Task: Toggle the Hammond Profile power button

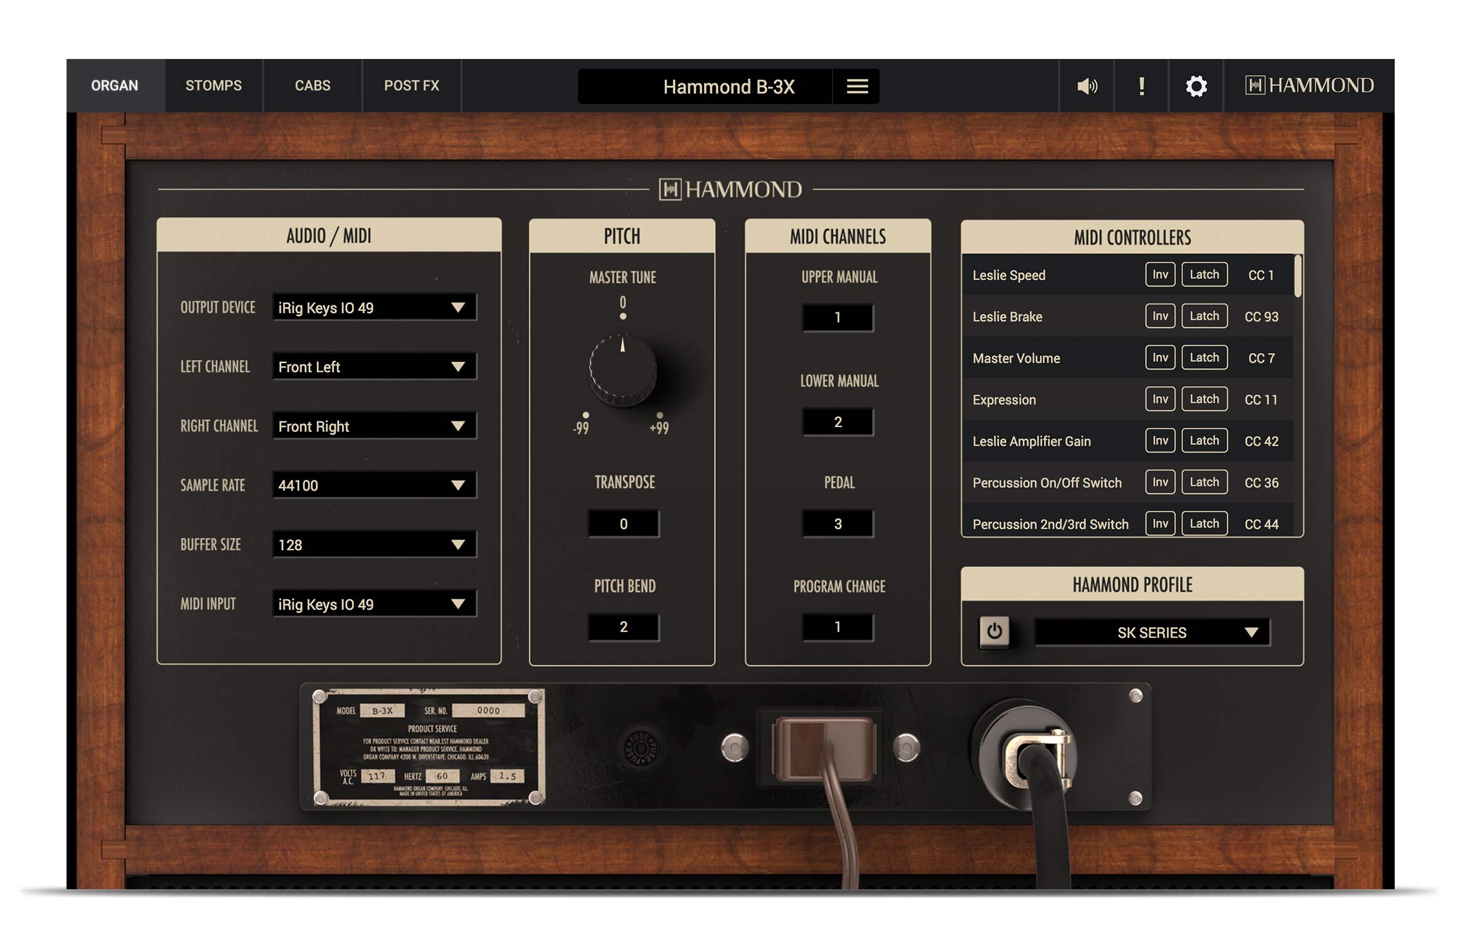Action: coord(995,632)
